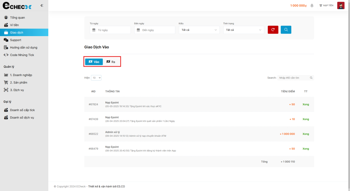The height and width of the screenshot is (191, 350).
Task: Click the red reset filter button
Action: pos(273,30)
